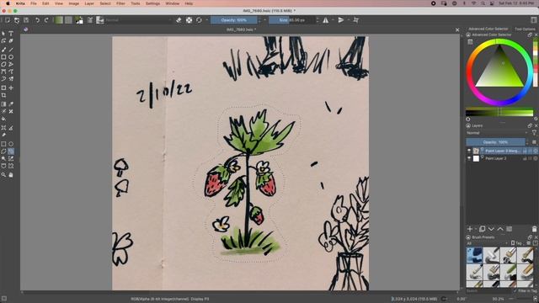Switch to Tool Options tab
Image resolution: width=539 pixels, height=303 pixels.
[525, 29]
